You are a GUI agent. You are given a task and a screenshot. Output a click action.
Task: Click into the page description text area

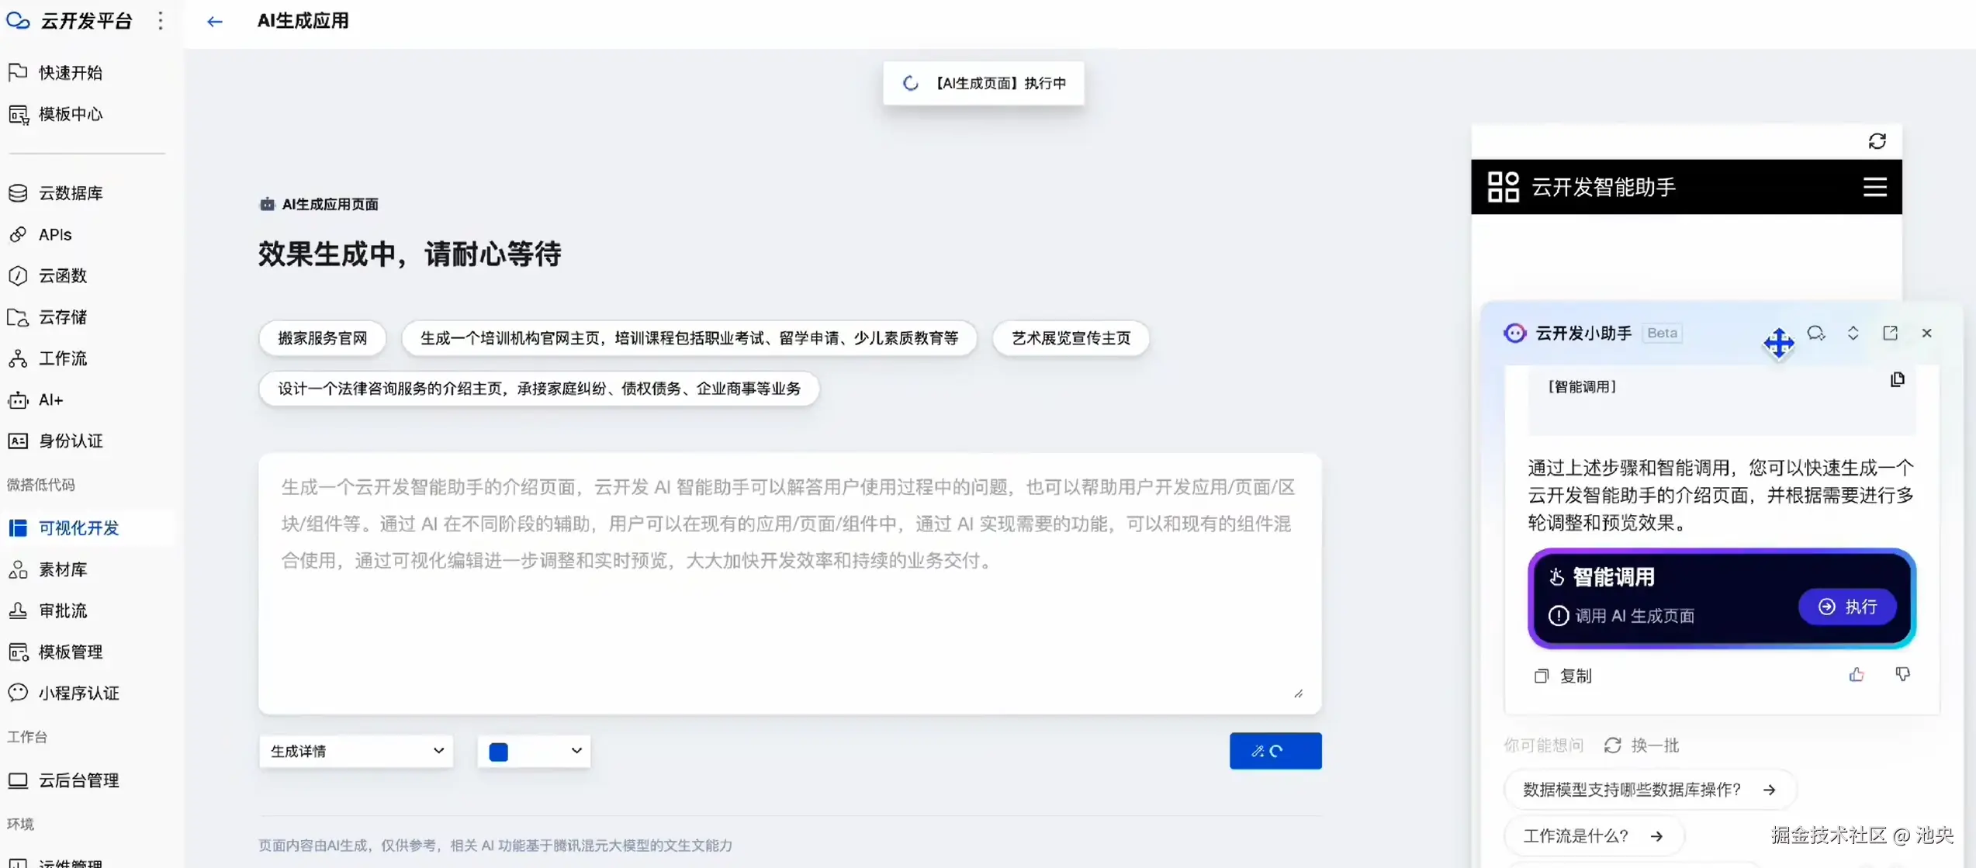(788, 605)
